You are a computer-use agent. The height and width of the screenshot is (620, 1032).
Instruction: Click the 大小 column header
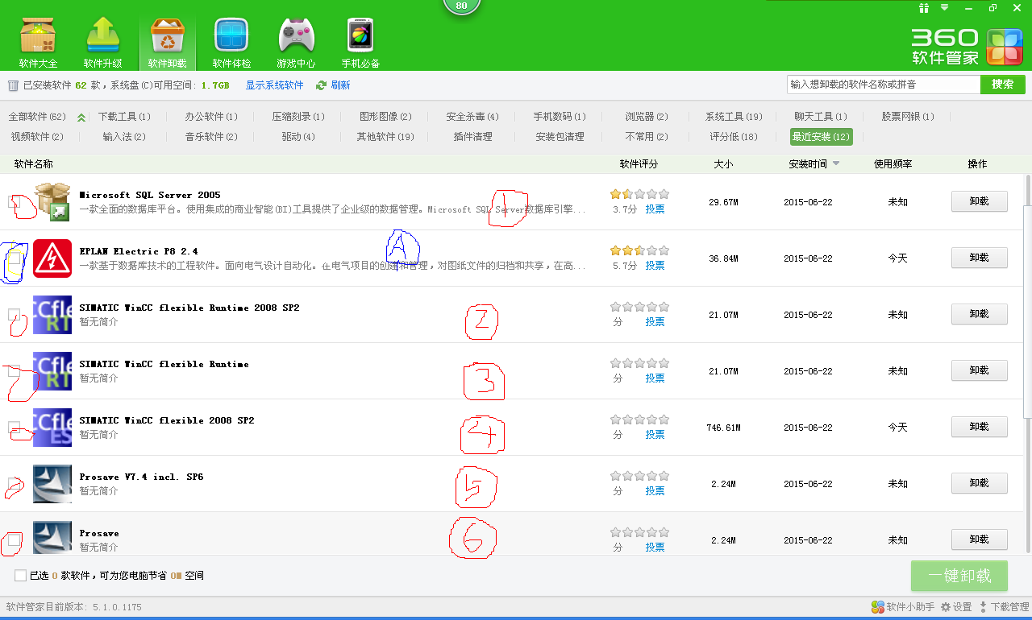[x=723, y=163]
